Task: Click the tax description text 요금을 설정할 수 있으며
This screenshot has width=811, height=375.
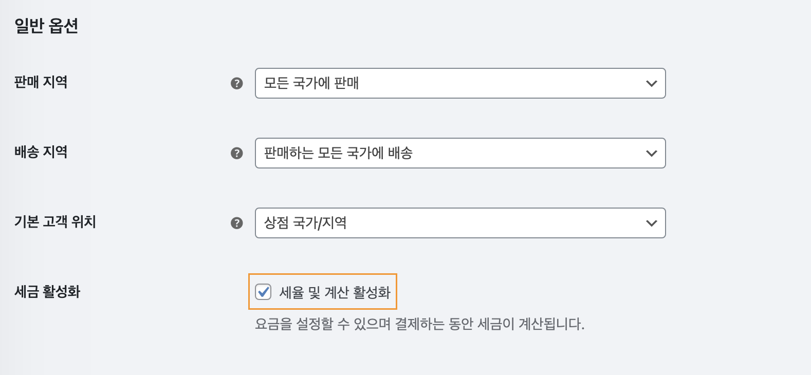Action: coord(323,324)
